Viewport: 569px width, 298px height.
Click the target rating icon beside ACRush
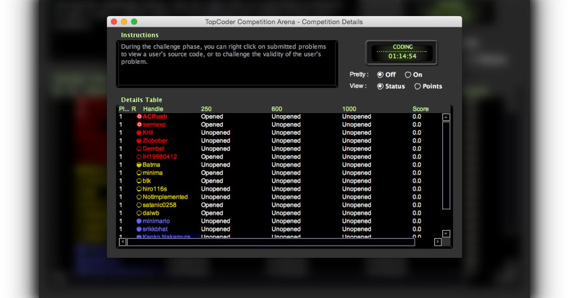pos(139,116)
